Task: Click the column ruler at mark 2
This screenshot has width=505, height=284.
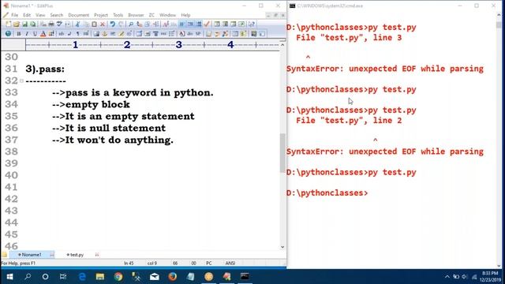Action: (127, 45)
